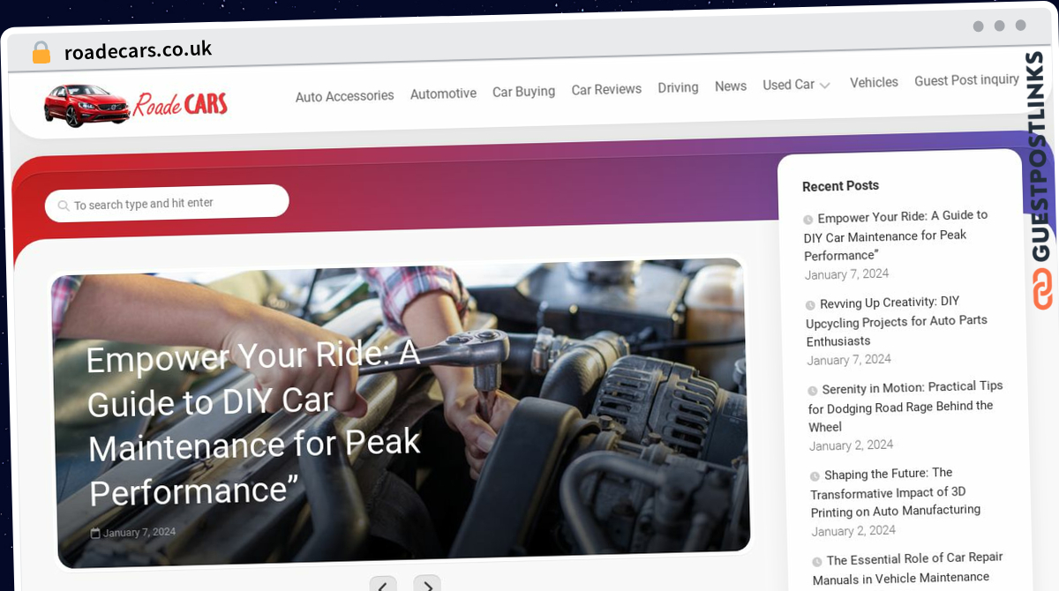Open the Guest Post inquiry page
Screen dimensions: 1059x591
[x=966, y=80]
